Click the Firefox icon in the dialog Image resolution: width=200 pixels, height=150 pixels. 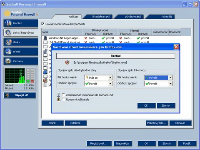point(67,62)
